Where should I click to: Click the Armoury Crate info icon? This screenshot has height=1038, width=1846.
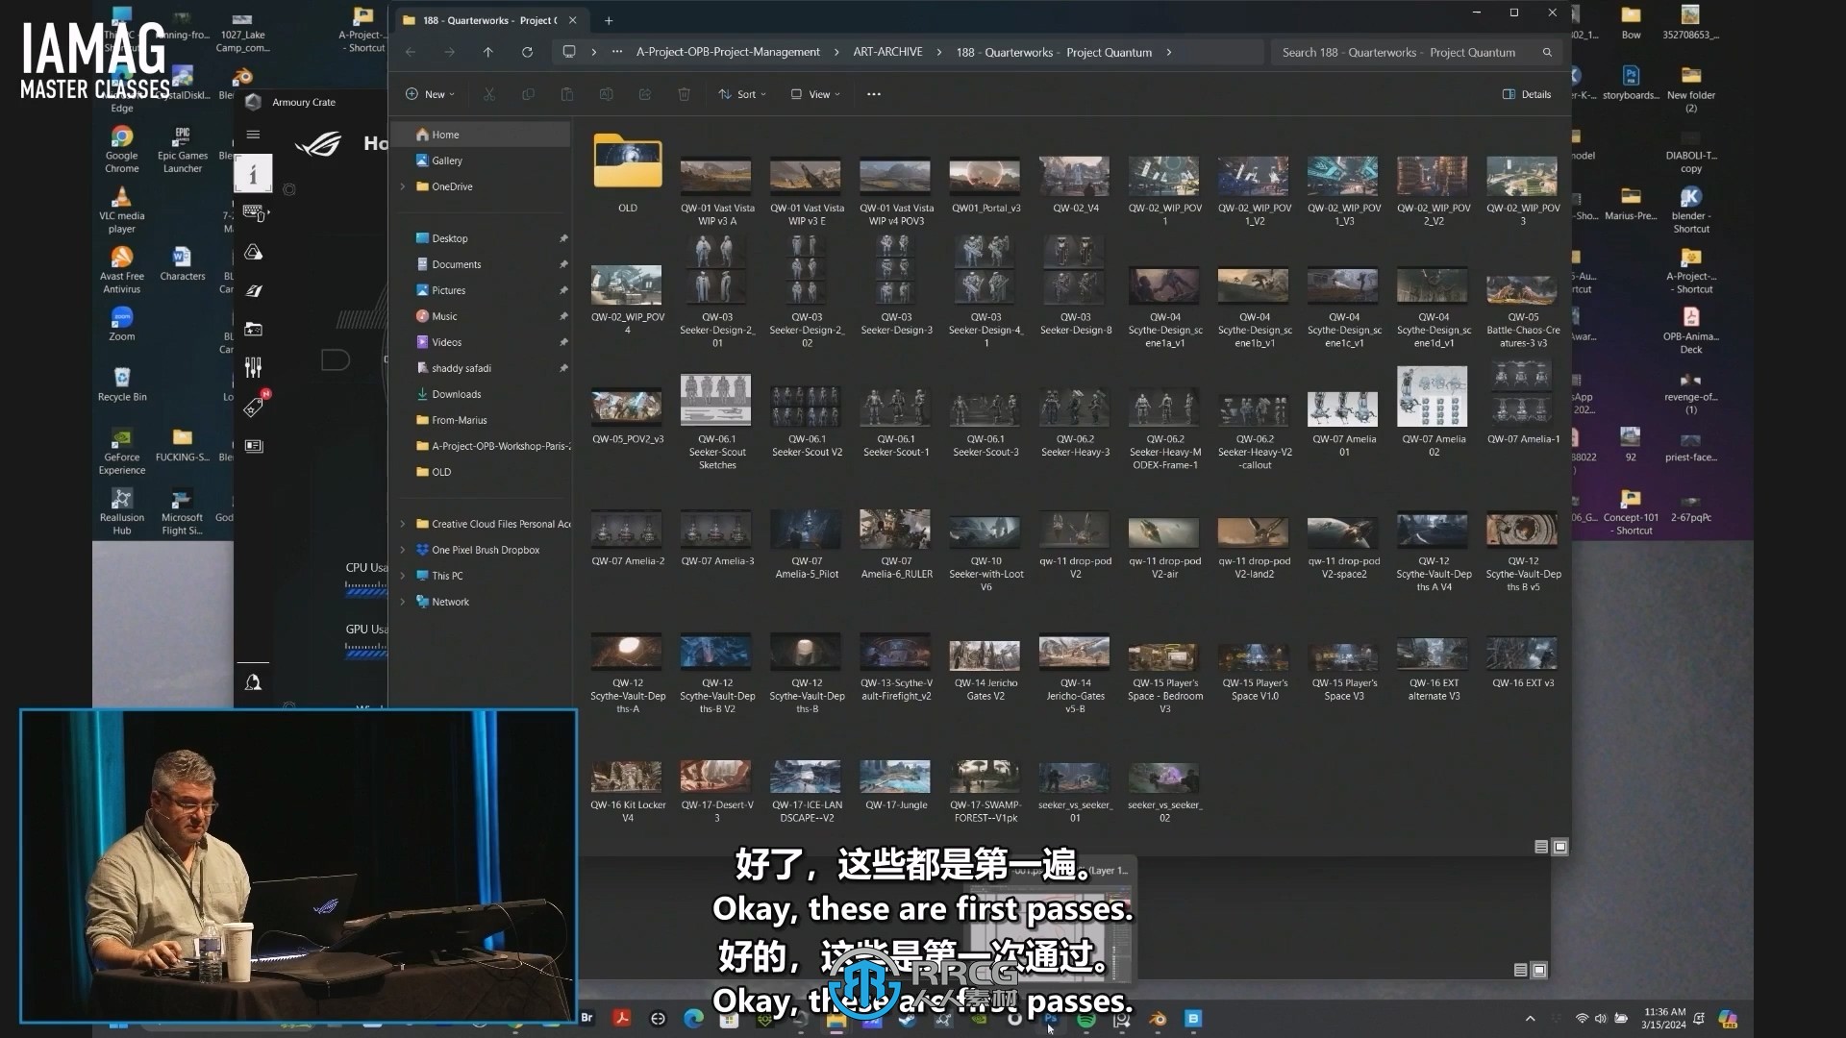point(253,174)
